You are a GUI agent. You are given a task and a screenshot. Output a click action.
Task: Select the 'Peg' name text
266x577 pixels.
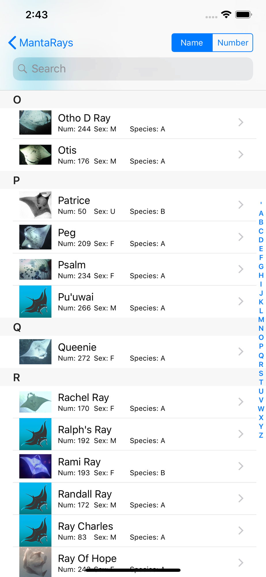point(67,233)
